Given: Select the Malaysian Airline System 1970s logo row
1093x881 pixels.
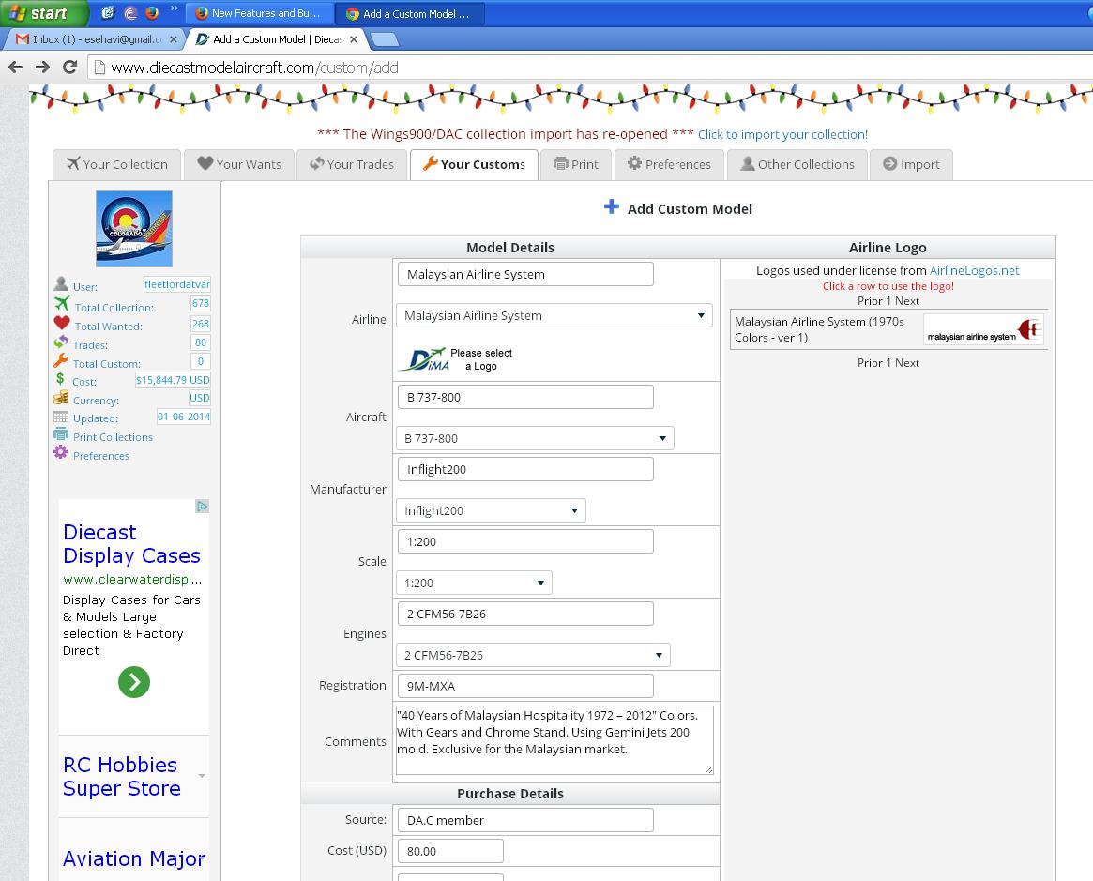Looking at the screenshot, I should click(x=888, y=329).
